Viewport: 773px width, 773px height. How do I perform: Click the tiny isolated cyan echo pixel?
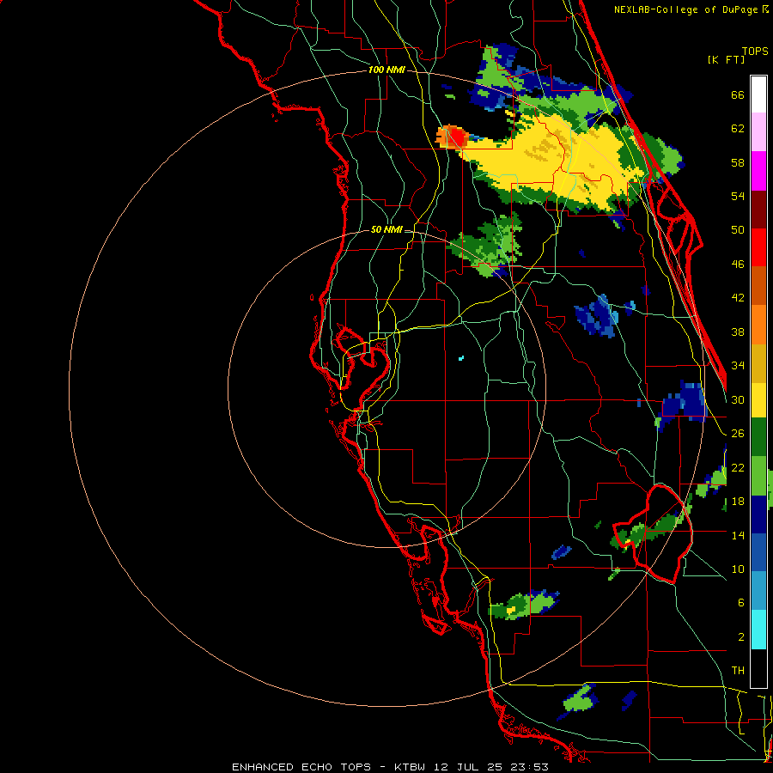click(x=461, y=358)
